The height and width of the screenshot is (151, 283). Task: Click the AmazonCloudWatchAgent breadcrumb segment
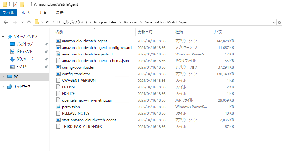(167, 22)
